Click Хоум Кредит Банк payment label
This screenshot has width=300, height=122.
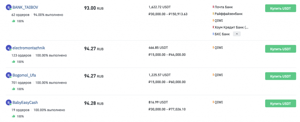point(231,28)
